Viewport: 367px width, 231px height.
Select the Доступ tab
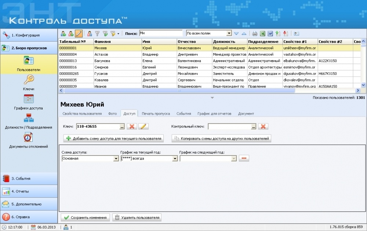129,114
